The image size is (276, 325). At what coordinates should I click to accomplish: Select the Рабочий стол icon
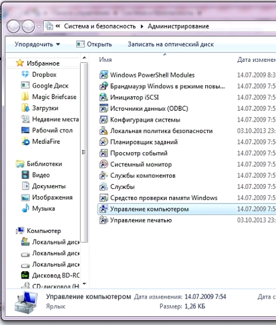(x=25, y=130)
